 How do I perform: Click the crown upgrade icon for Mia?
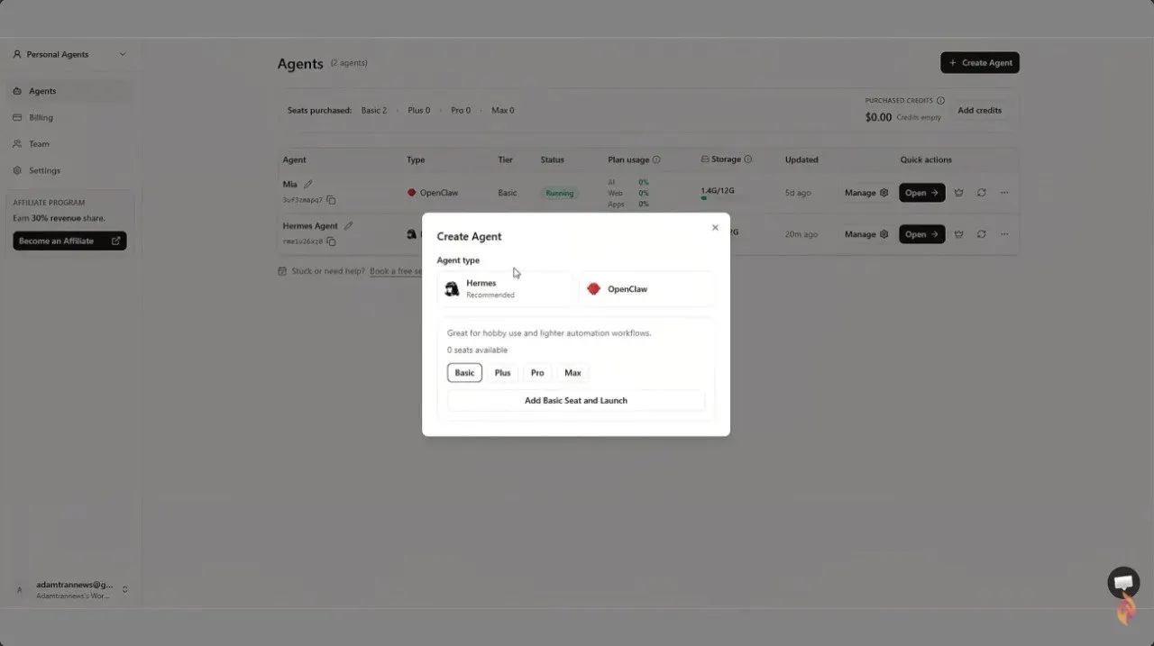pyautogui.click(x=958, y=193)
